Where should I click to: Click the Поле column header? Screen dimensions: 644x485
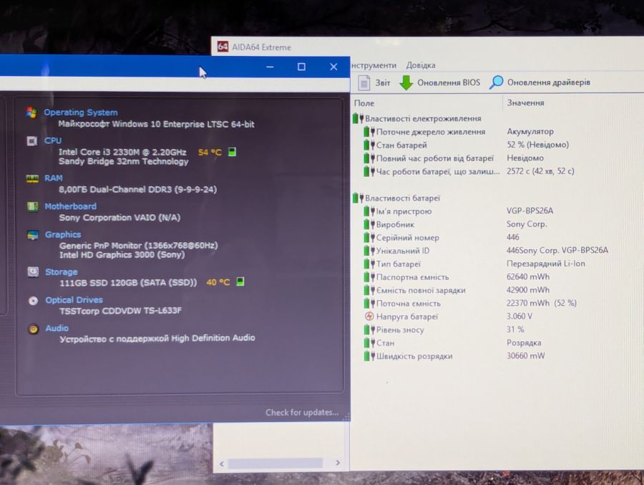tap(364, 103)
